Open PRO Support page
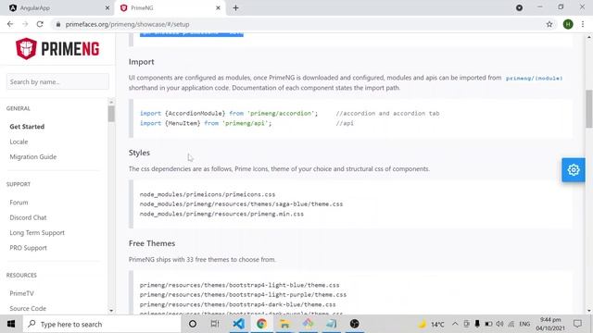Image resolution: width=593 pixels, height=333 pixels. point(28,248)
